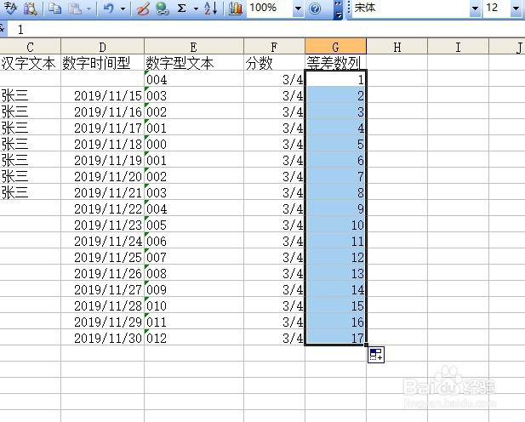Open the ink annotation pen tool

pos(143,8)
